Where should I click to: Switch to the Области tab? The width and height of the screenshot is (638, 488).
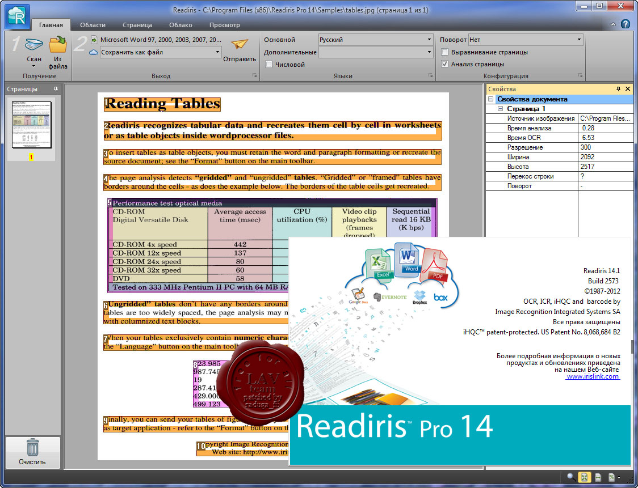[93, 25]
